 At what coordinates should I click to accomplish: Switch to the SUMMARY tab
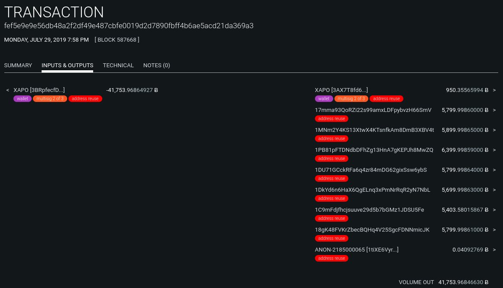point(18,65)
